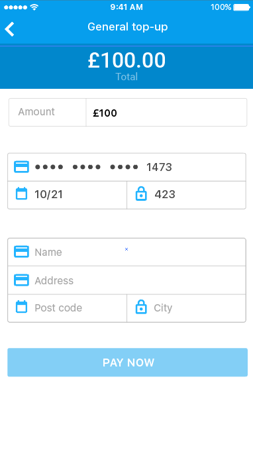Tap the battery indicator in status bar
This screenshot has height=452, width=253.
coord(242,7)
